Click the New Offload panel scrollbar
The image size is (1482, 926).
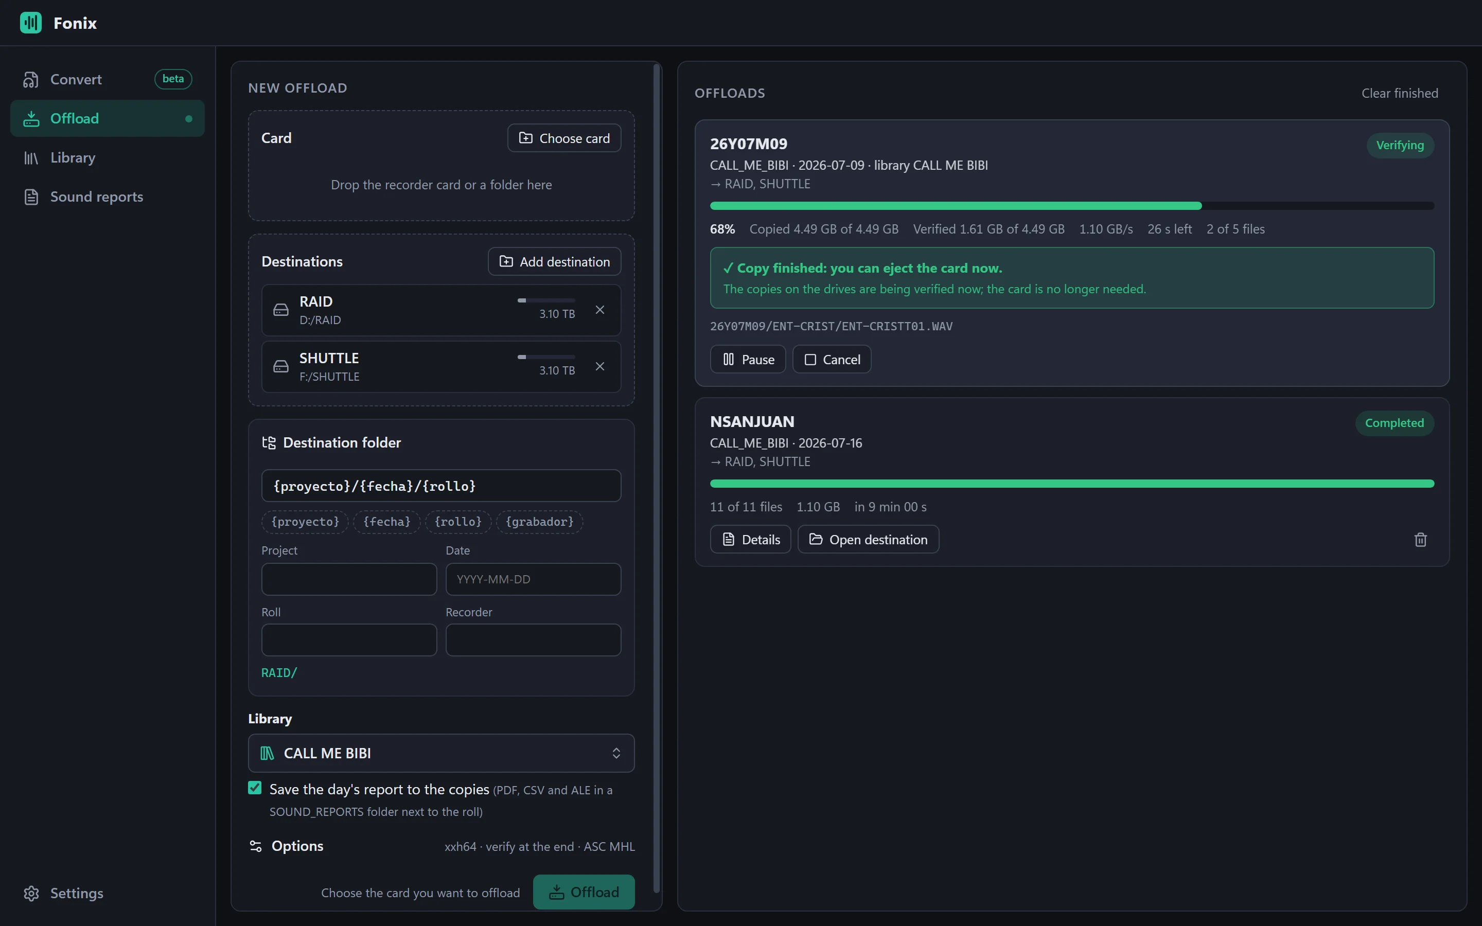[657, 478]
